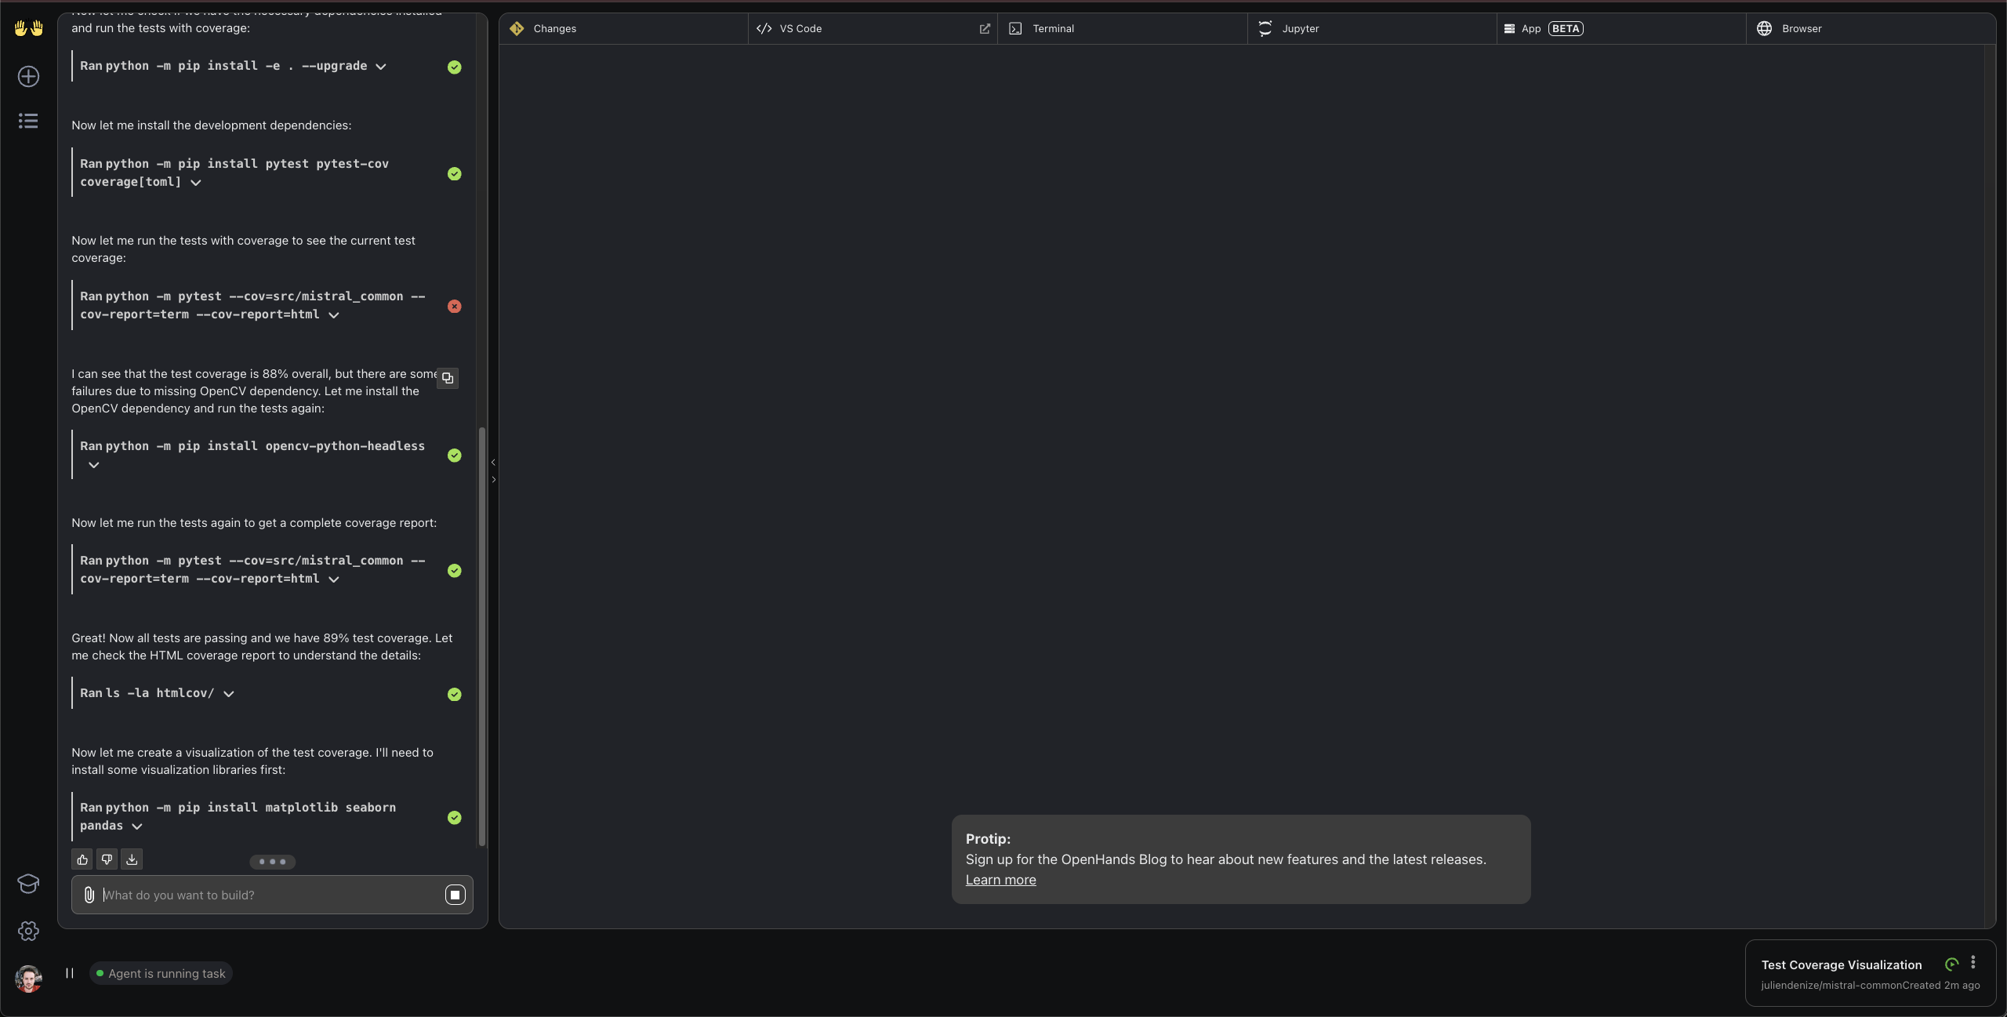Copy the agent message using the copy icon
The width and height of the screenshot is (2007, 1017).
coord(448,379)
